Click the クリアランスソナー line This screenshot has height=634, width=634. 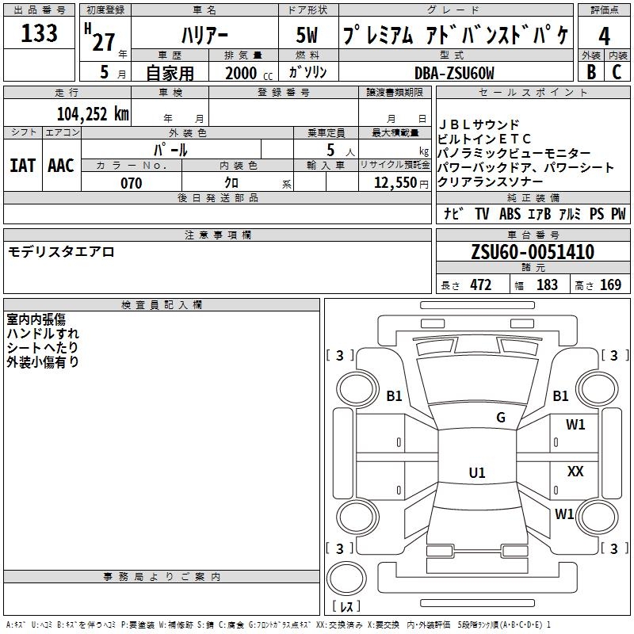(x=490, y=181)
